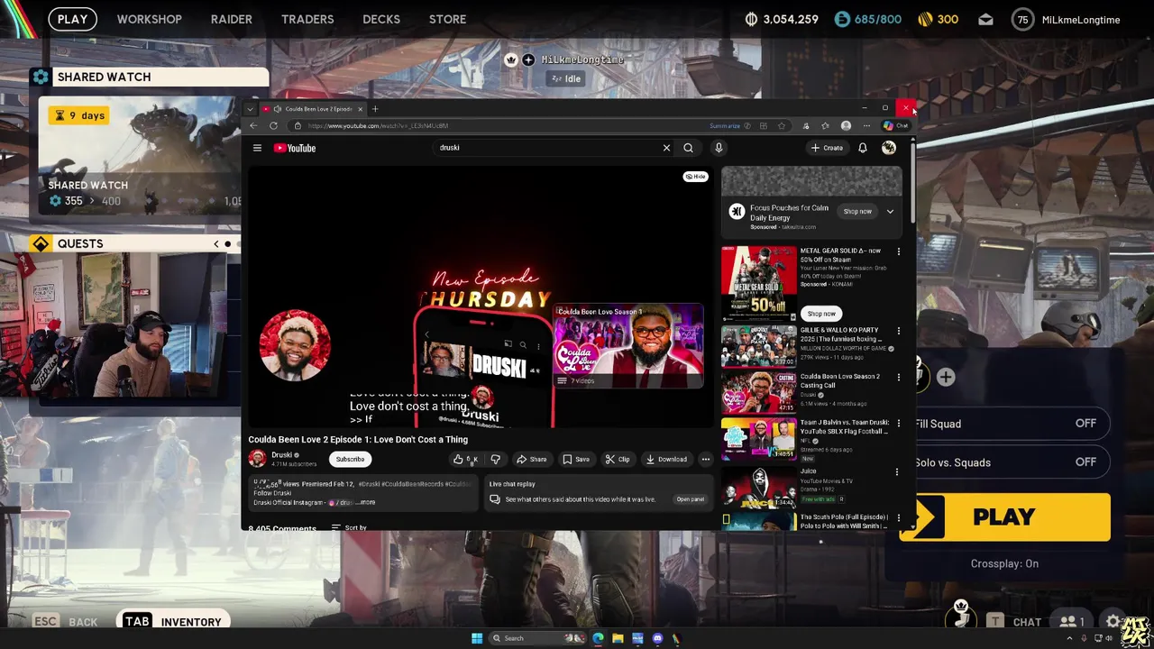The width and height of the screenshot is (1154, 649).
Task: Click Open panel for live chat replay
Action: [691, 499]
